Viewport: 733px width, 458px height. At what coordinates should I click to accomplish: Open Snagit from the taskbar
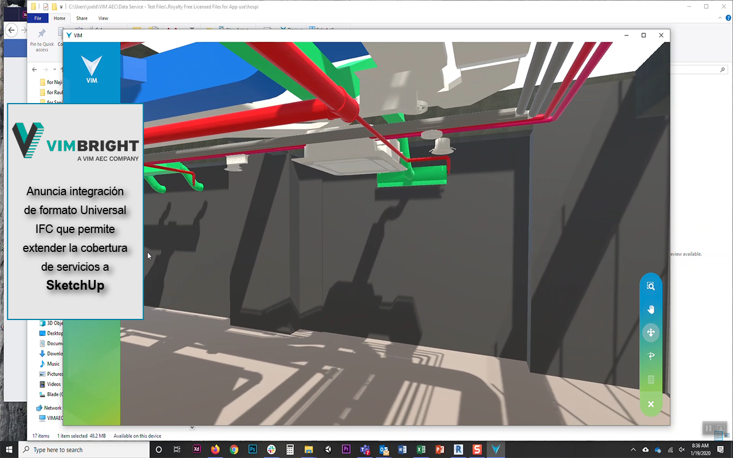[477, 449]
